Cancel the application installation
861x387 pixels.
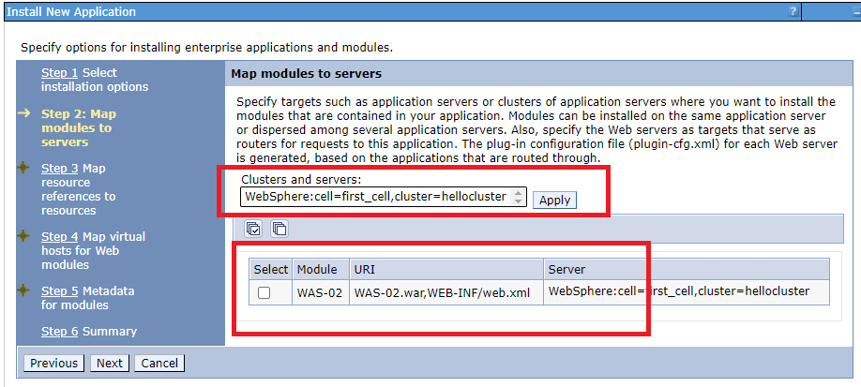tap(159, 363)
